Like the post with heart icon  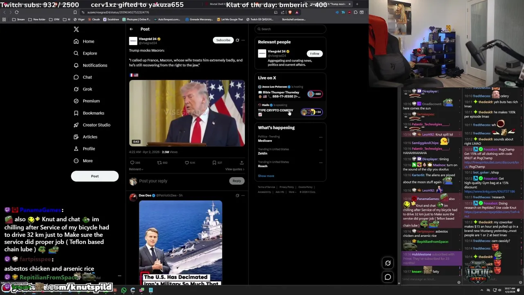click(x=187, y=163)
